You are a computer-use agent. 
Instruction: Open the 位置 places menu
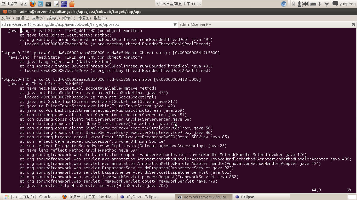(23, 4)
